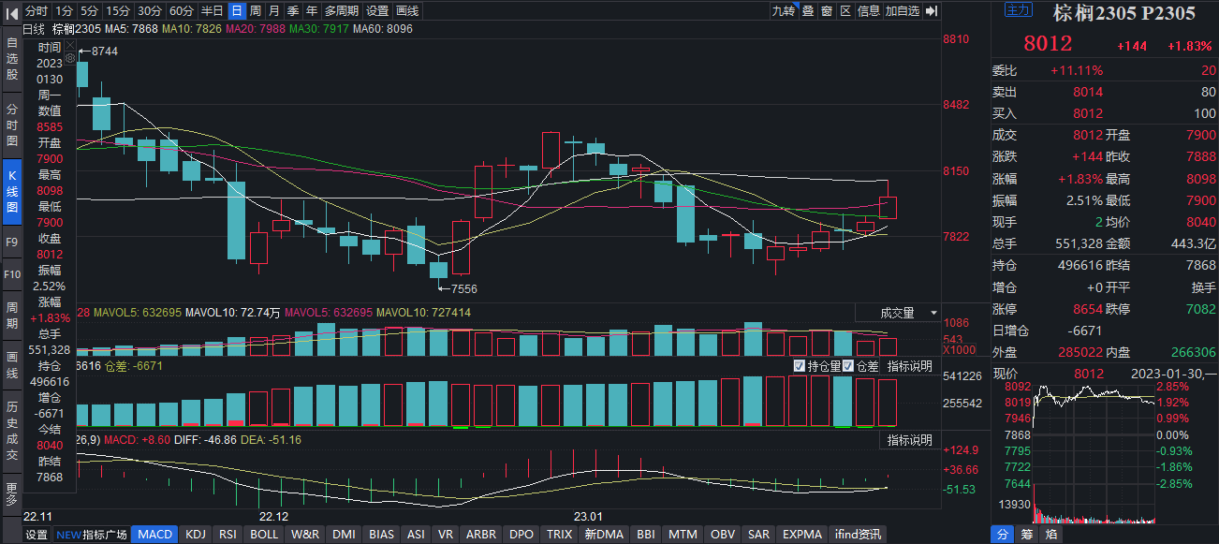
Task: Click the jump-to-first arrow icon at top left
Action: pyautogui.click(x=10, y=11)
